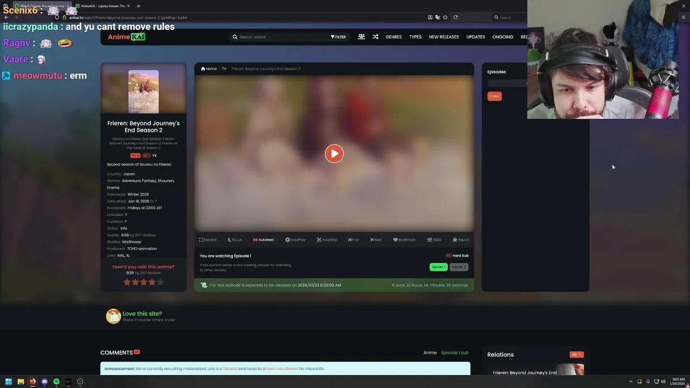The image size is (690, 388).
Task: Report a player problem
Action: tap(461, 240)
